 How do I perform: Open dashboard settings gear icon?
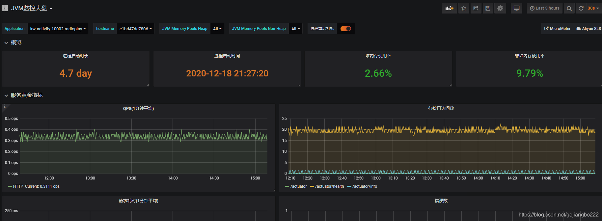point(500,8)
